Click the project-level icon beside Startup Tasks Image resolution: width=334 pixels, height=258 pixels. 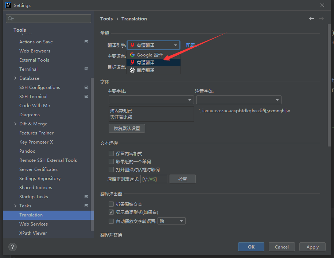pos(86,196)
